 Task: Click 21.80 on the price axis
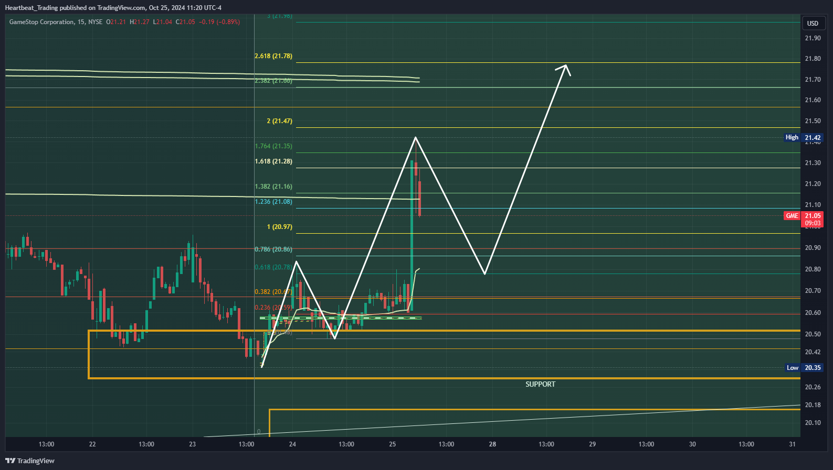click(813, 59)
